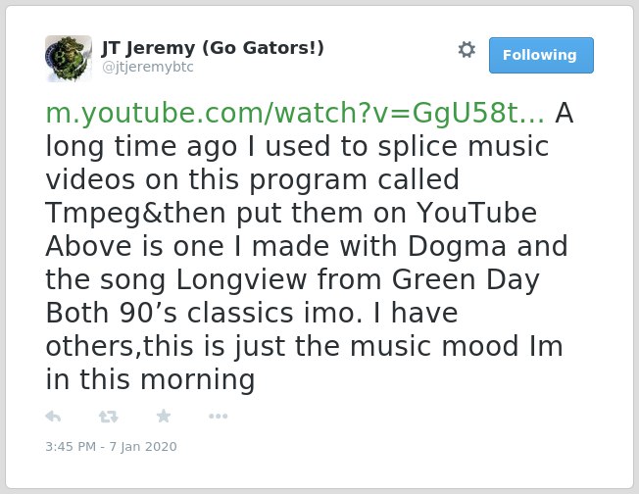639x494 pixels.
Task: Open the @jtjeremybtc handle
Action: click(x=148, y=67)
